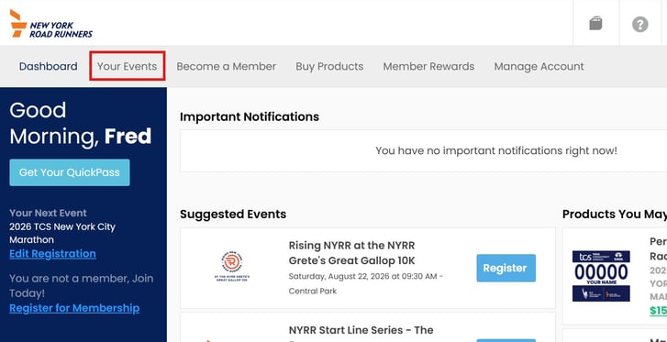Open the 00000 race bib product thumbnail

click(601, 276)
